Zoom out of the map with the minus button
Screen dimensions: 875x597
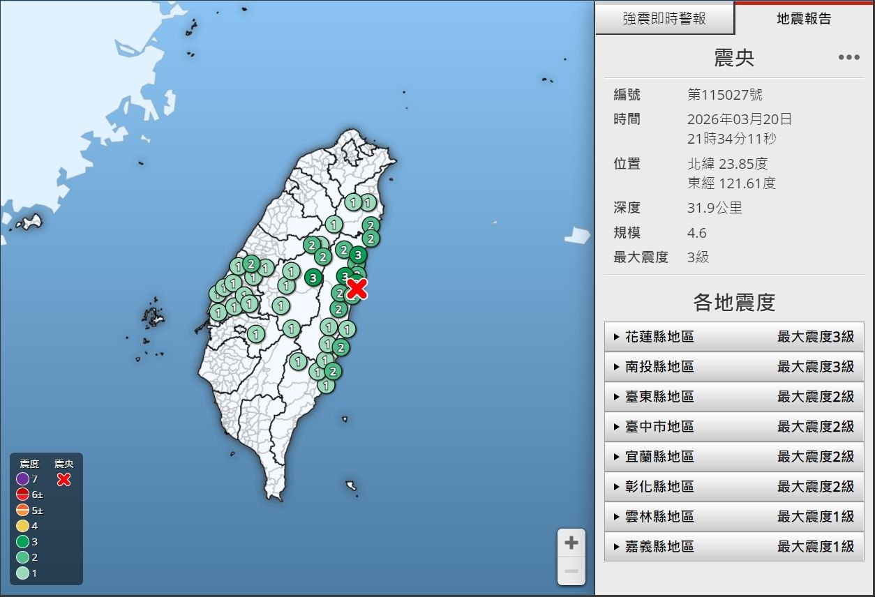click(x=571, y=572)
